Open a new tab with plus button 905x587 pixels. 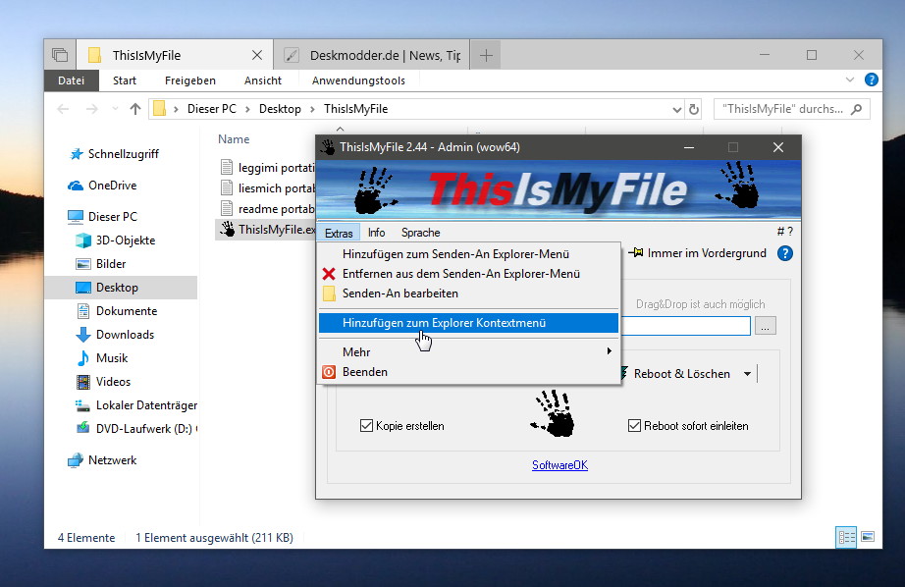pos(486,55)
